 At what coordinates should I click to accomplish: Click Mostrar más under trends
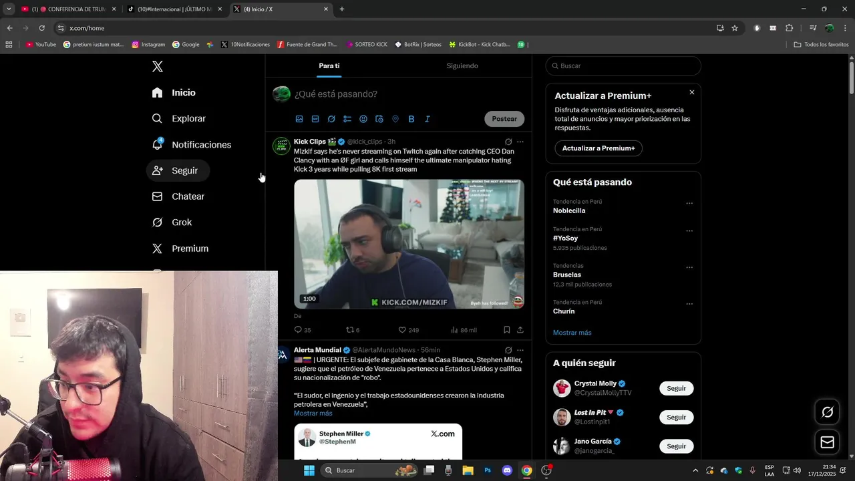(572, 333)
